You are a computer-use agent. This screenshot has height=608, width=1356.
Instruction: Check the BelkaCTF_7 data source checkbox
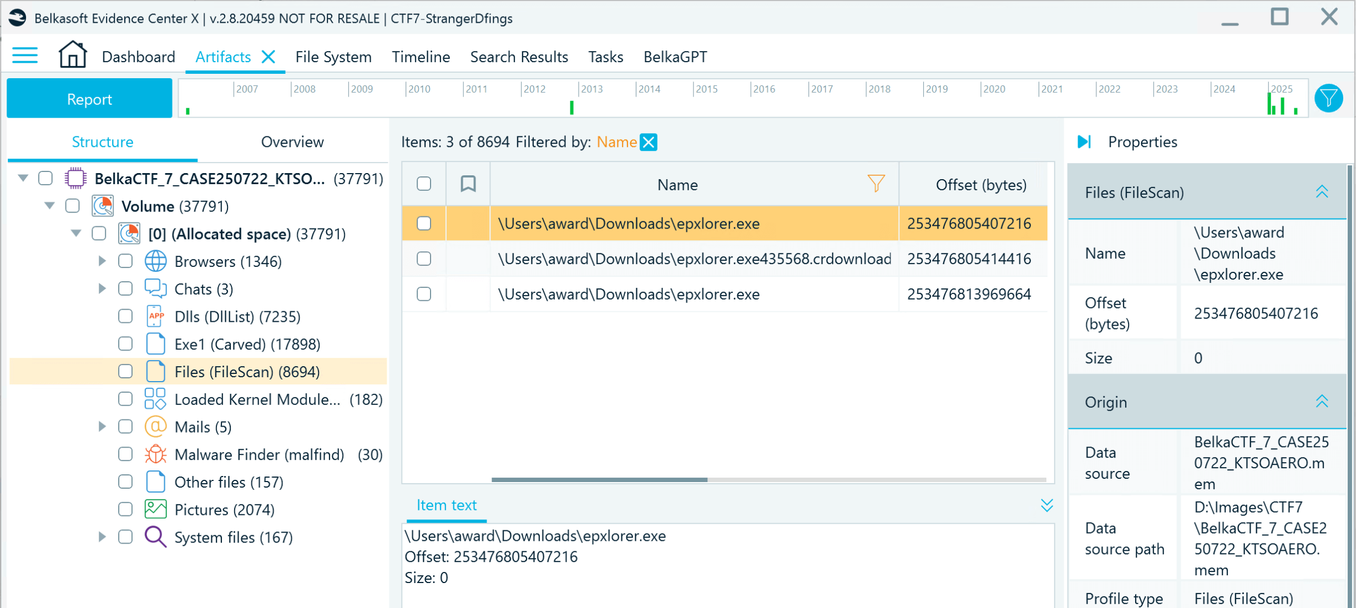(x=45, y=178)
